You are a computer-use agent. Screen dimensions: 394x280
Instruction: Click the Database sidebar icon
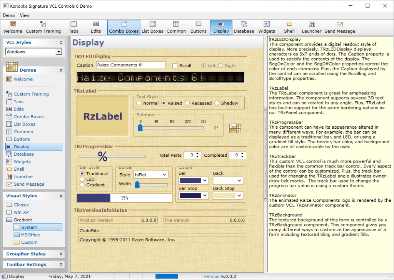[9, 154]
